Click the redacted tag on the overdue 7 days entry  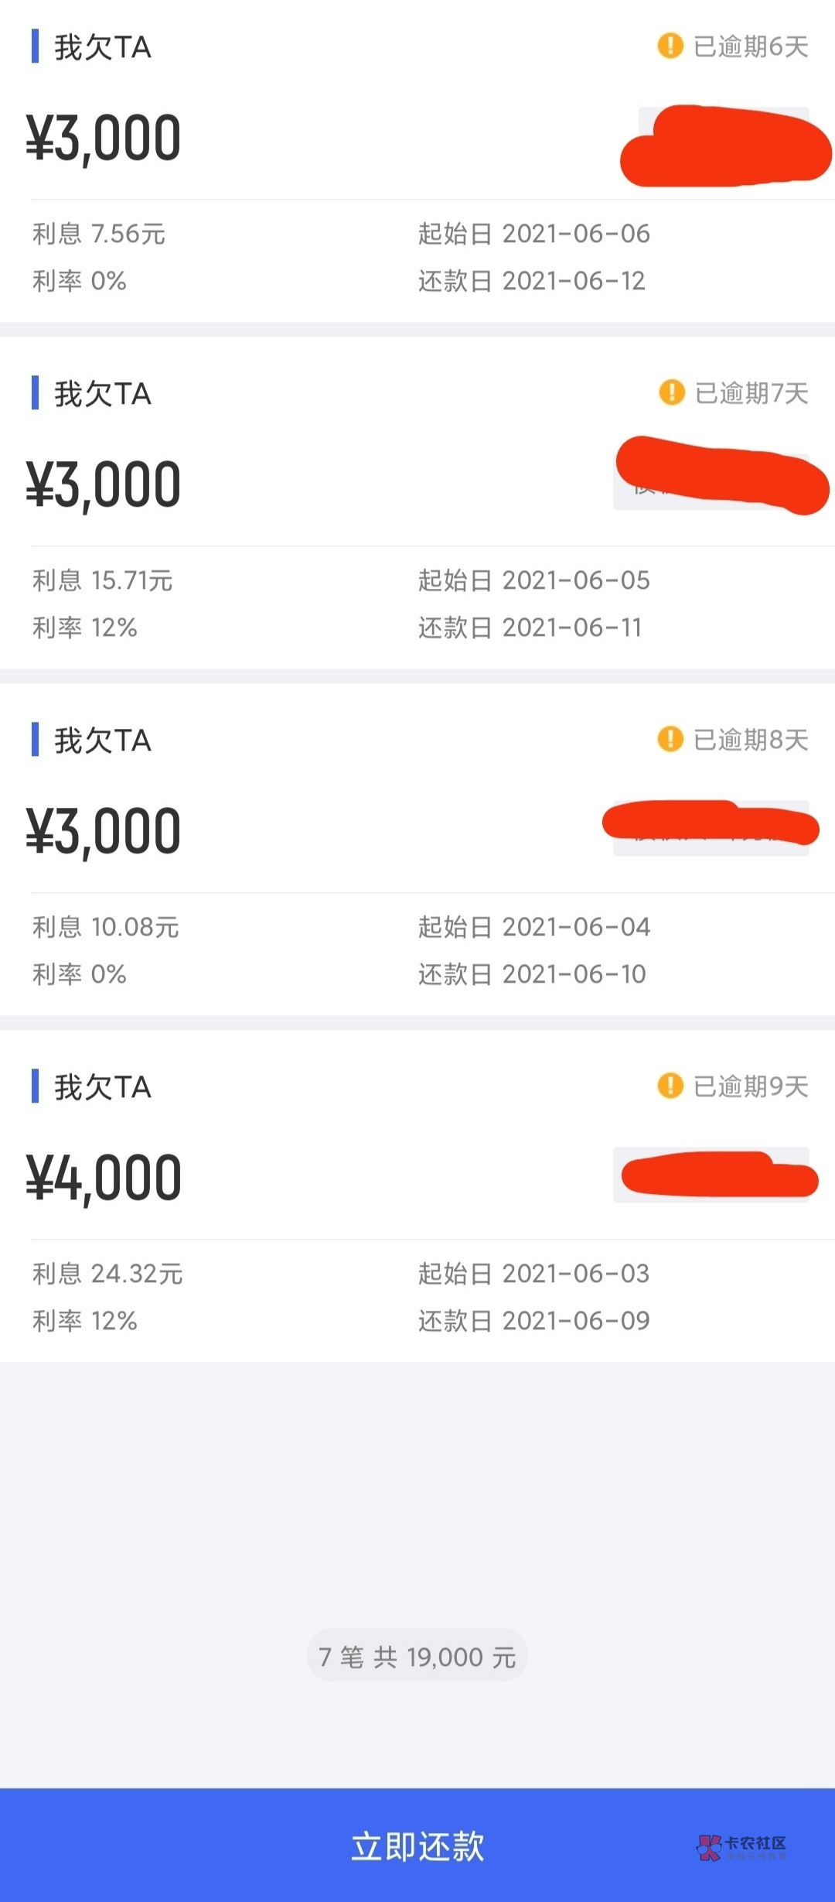tap(721, 475)
